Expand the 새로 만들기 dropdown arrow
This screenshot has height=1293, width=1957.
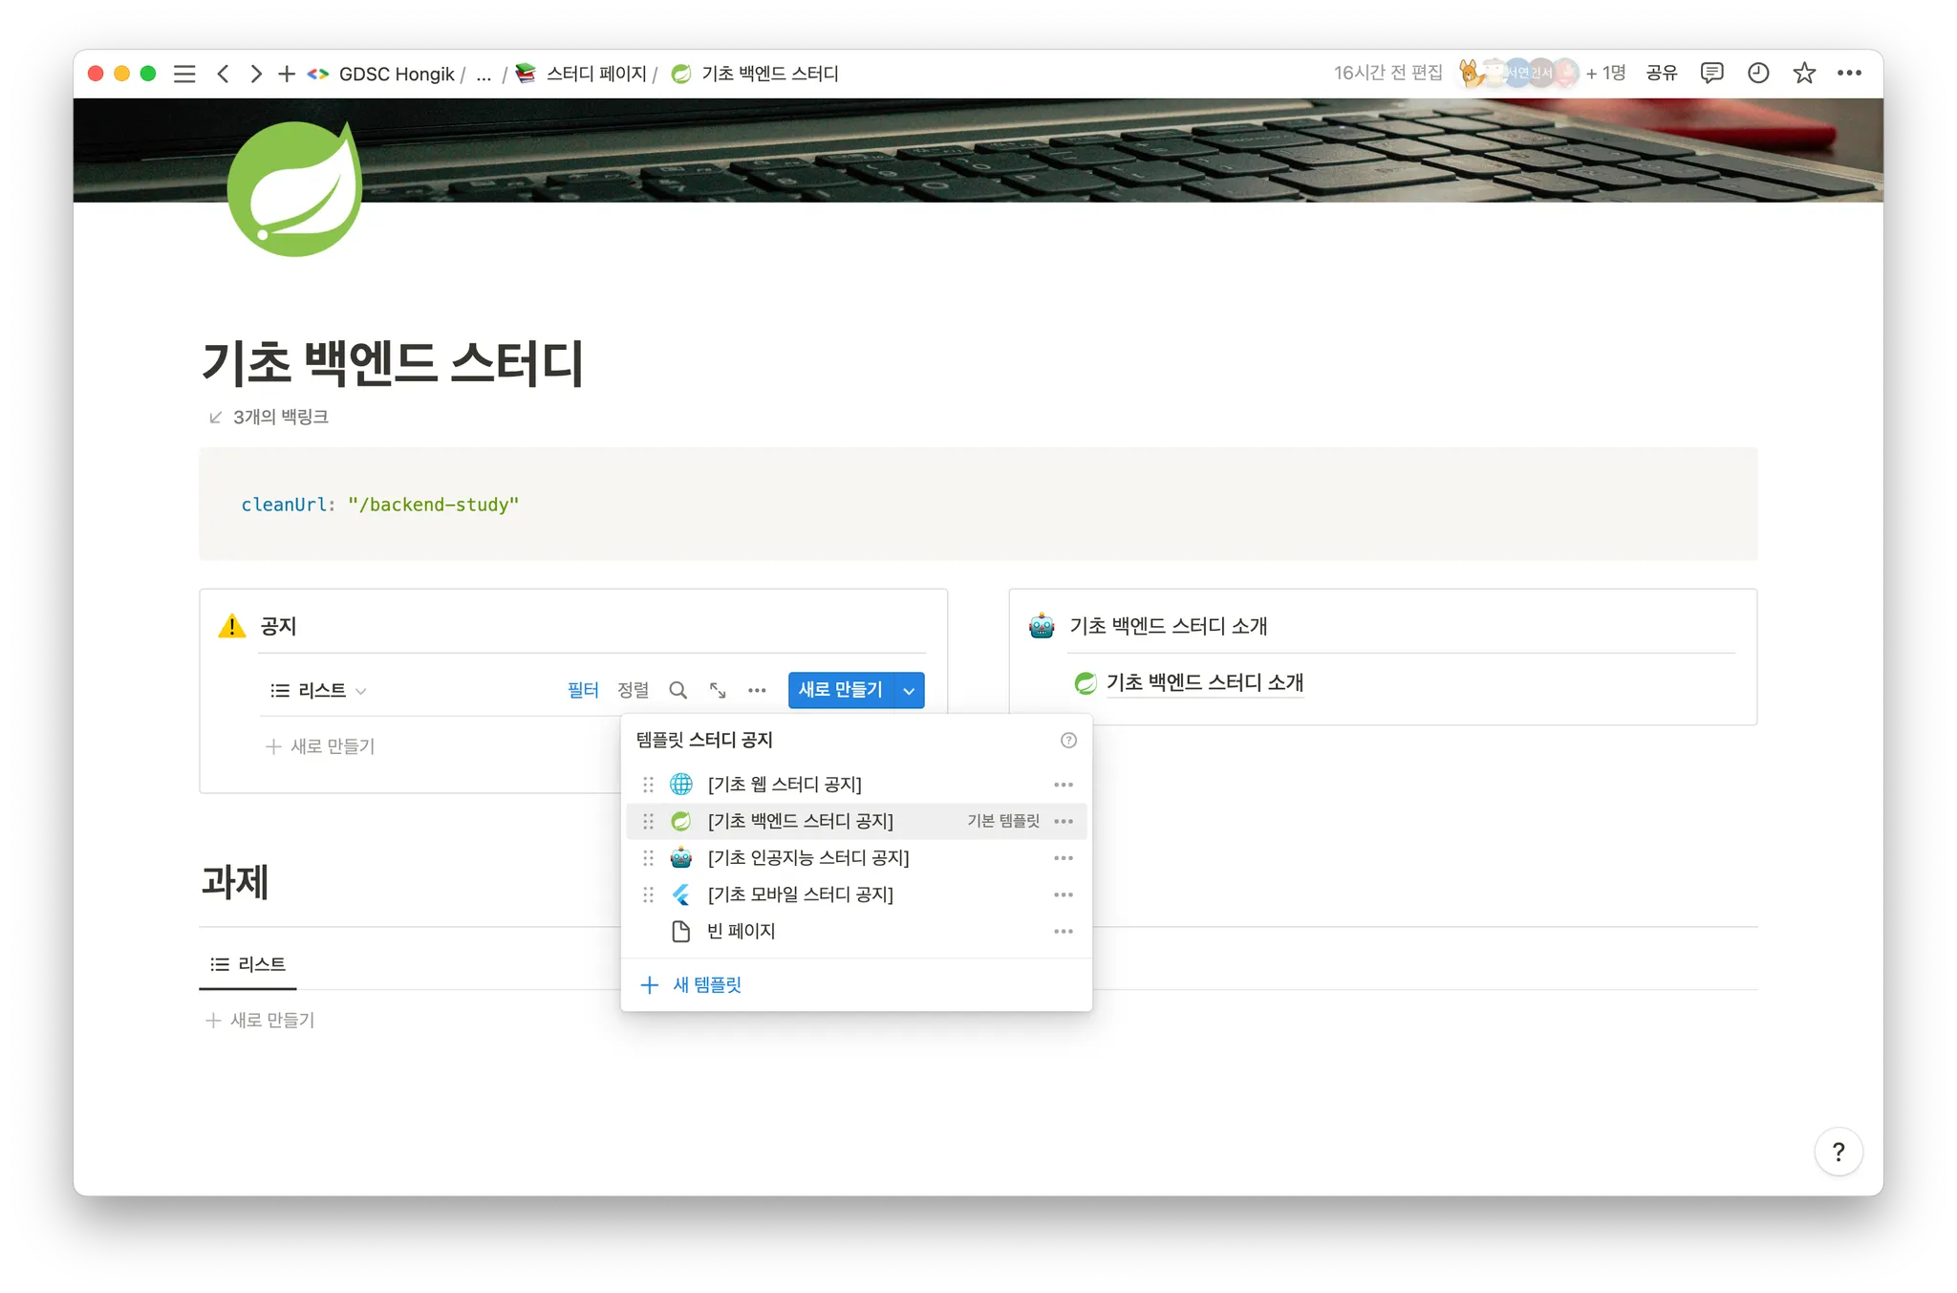coord(909,690)
